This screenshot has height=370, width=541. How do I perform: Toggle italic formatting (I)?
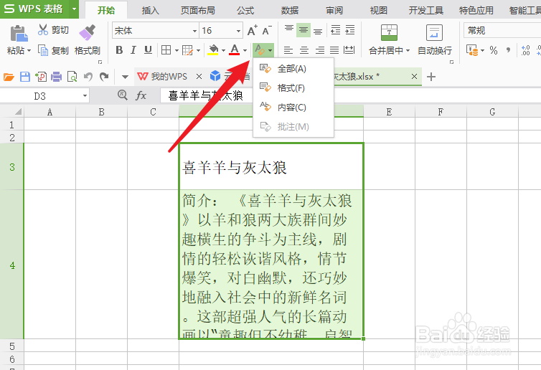coord(133,50)
